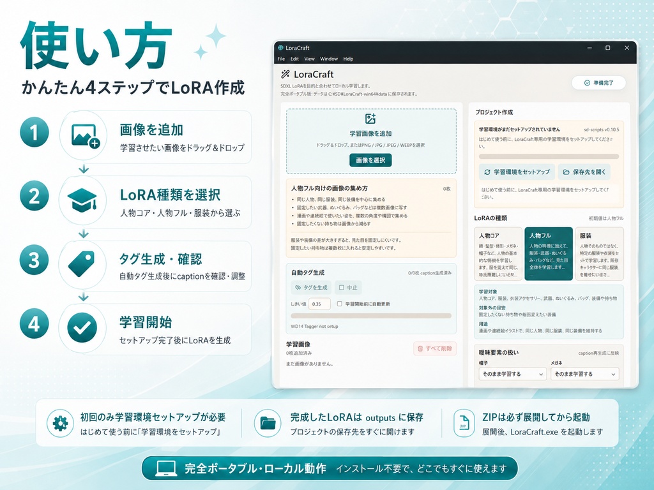Click the graduation cap icon for step 2

82,200
